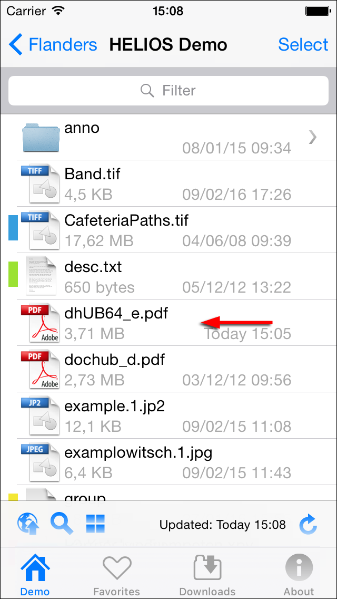Screen dimensions: 337x599
Task: Expand anno folder via its chevron
Action: point(313,137)
